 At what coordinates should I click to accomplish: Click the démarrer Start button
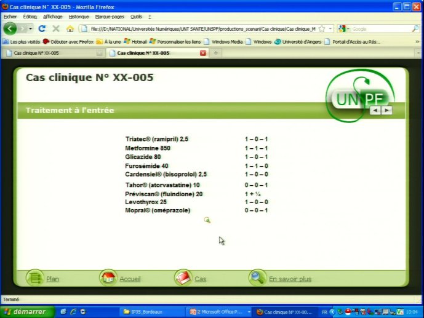(x=27, y=312)
